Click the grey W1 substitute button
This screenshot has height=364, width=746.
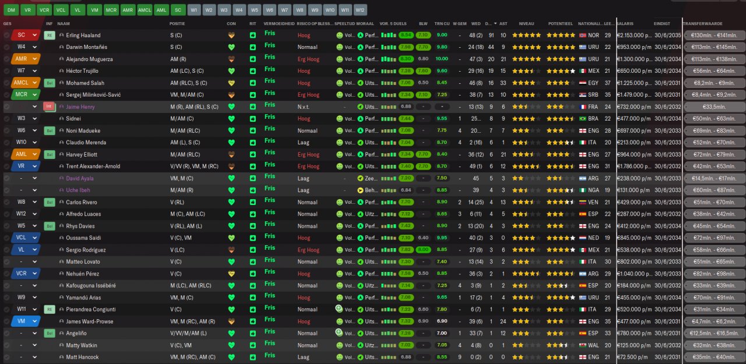click(195, 10)
